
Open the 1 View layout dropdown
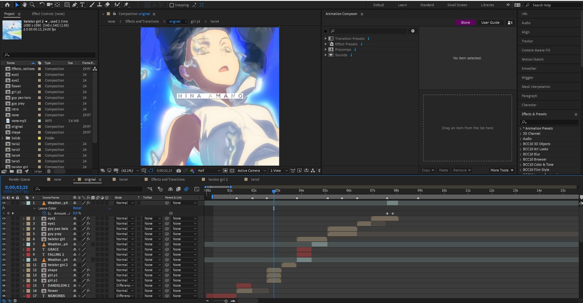[x=279, y=171]
